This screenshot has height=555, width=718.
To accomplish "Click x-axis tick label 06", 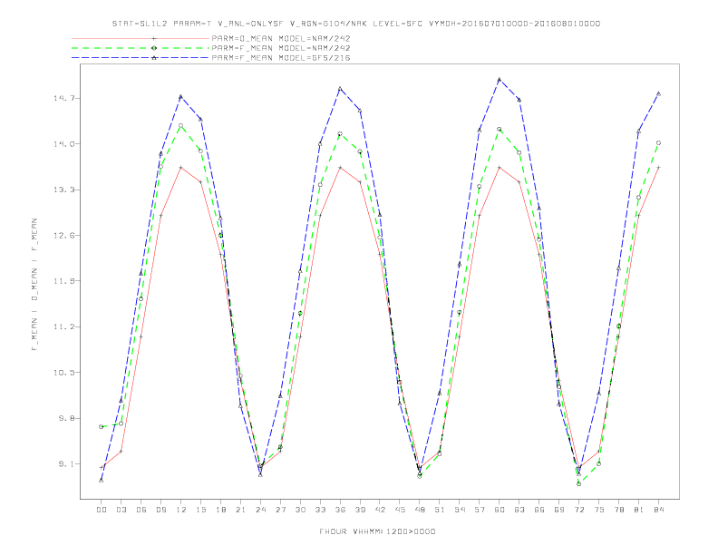I will coord(141,510).
